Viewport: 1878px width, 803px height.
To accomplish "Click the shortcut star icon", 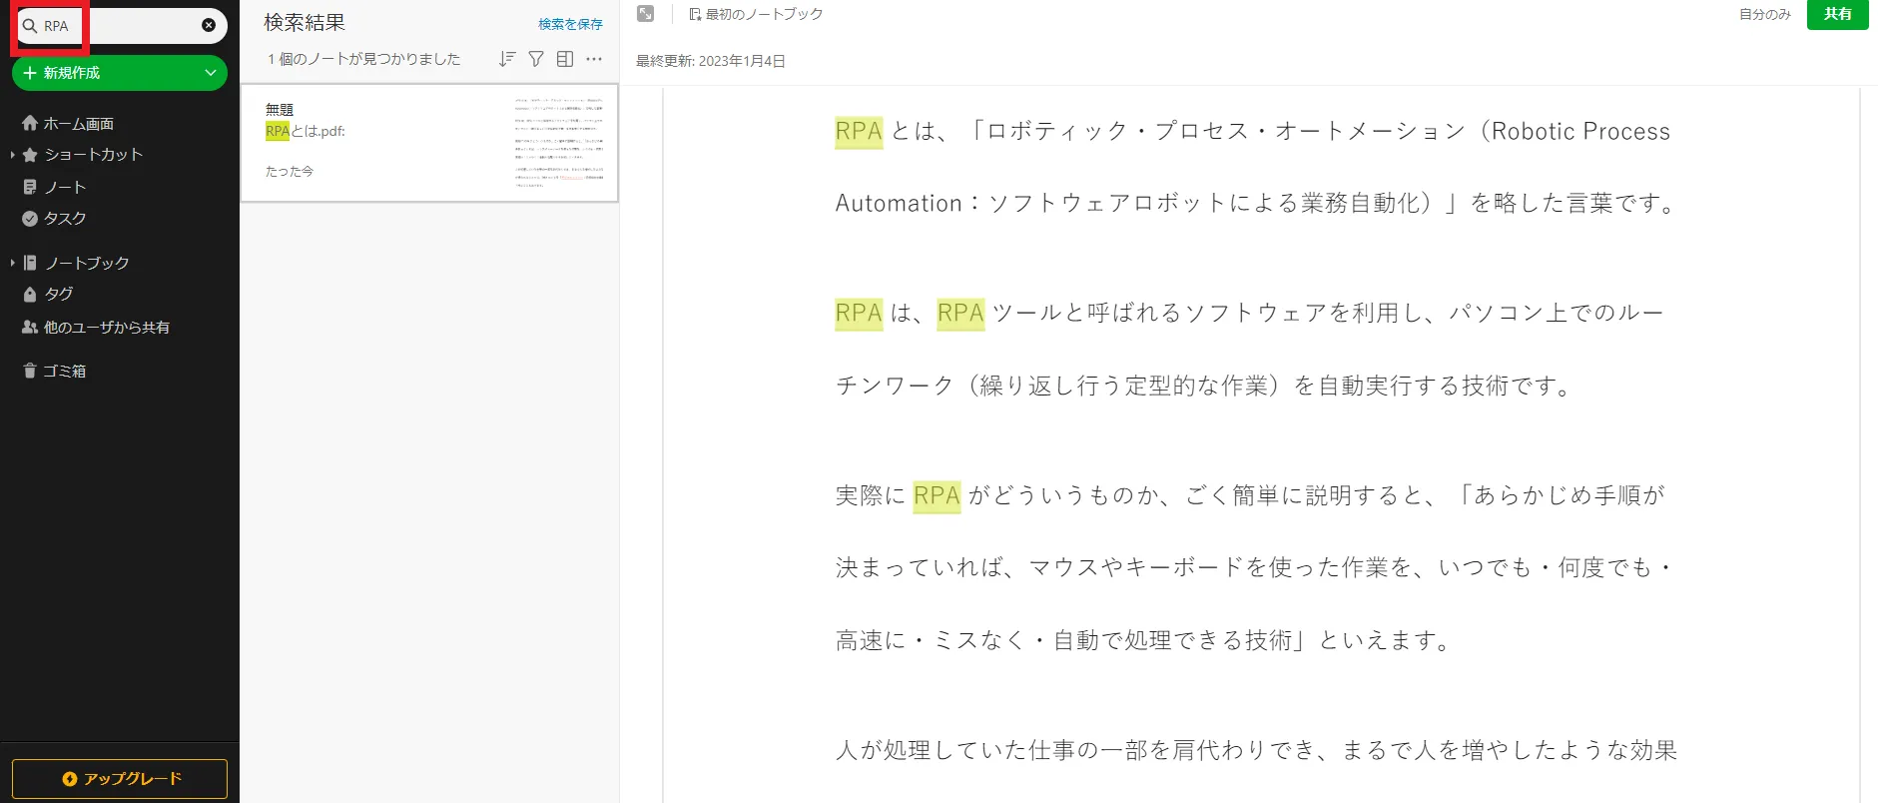I will click(30, 155).
